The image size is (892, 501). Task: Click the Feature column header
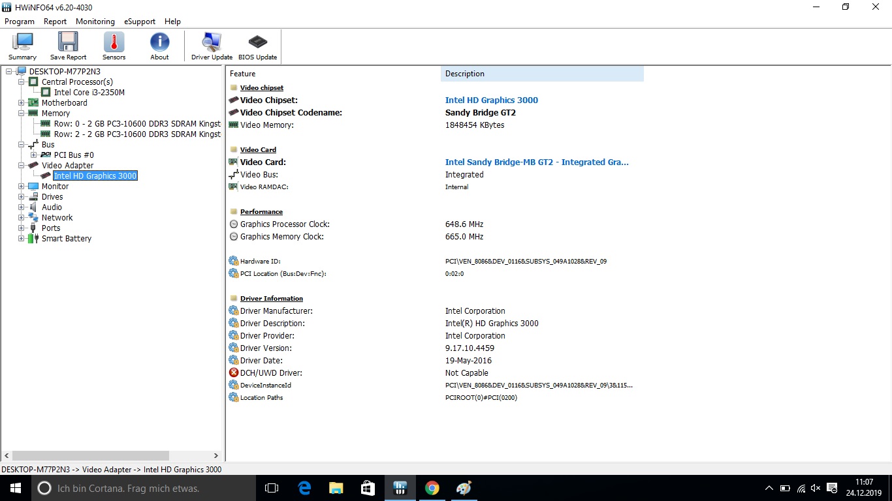333,74
